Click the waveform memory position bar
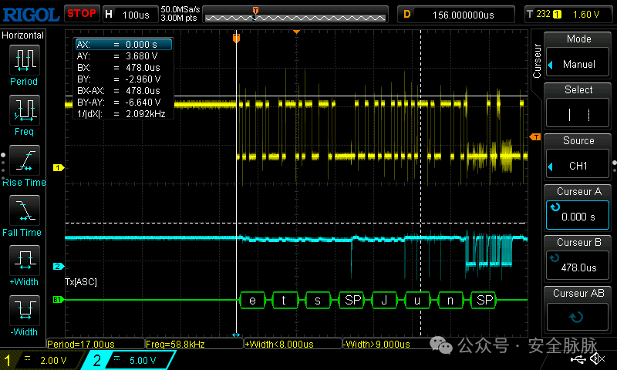This screenshot has height=370, width=617. coord(295,15)
